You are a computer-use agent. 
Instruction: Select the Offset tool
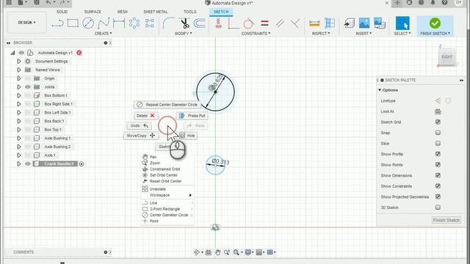pos(200,23)
